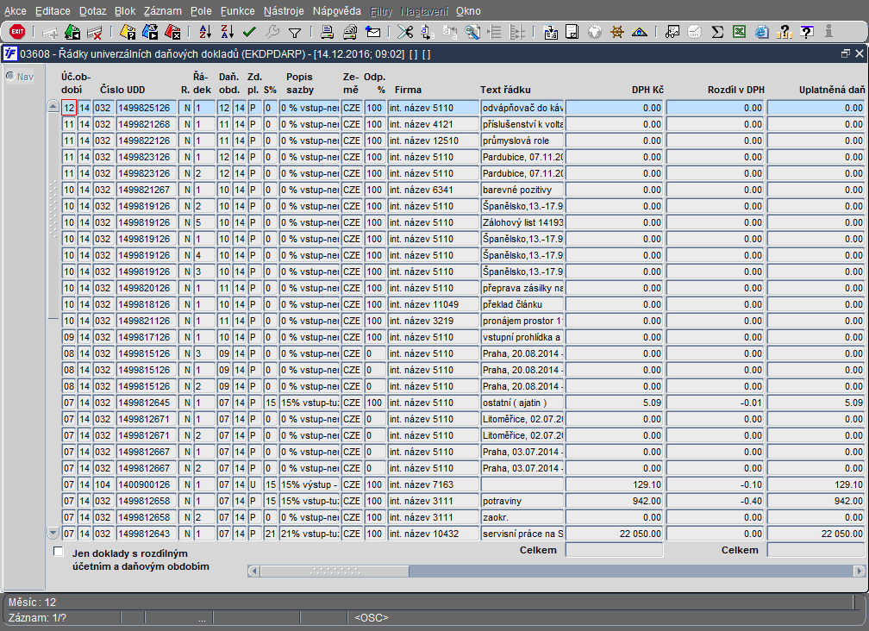Click the 'int. název 3219' firm cell
Viewport: 869px width, 631px height.
tap(434, 321)
